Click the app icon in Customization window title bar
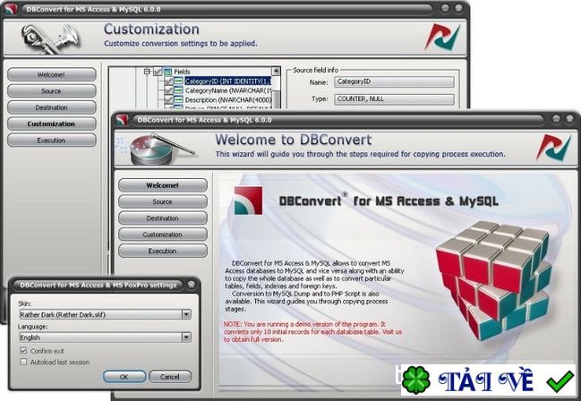Screen dimensions: 581x401 (10, 9)
